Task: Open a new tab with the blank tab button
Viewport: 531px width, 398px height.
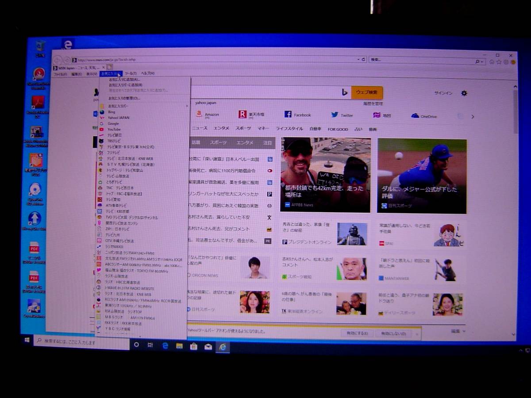Action: 110,67
